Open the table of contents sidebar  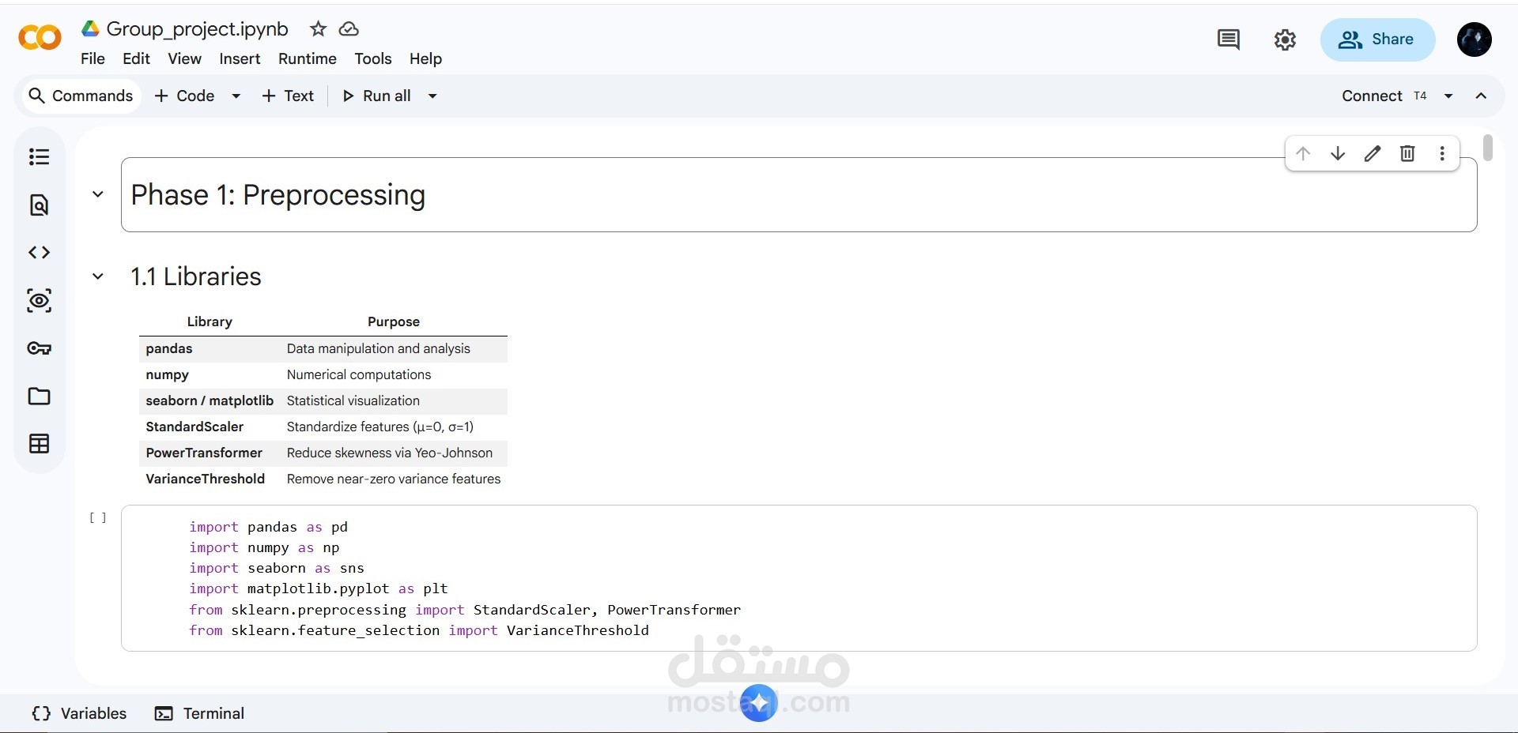(39, 156)
